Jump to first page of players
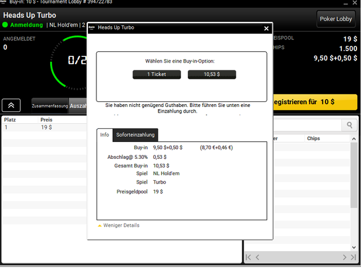The height and width of the screenshot is (268, 361). [x=248, y=257]
